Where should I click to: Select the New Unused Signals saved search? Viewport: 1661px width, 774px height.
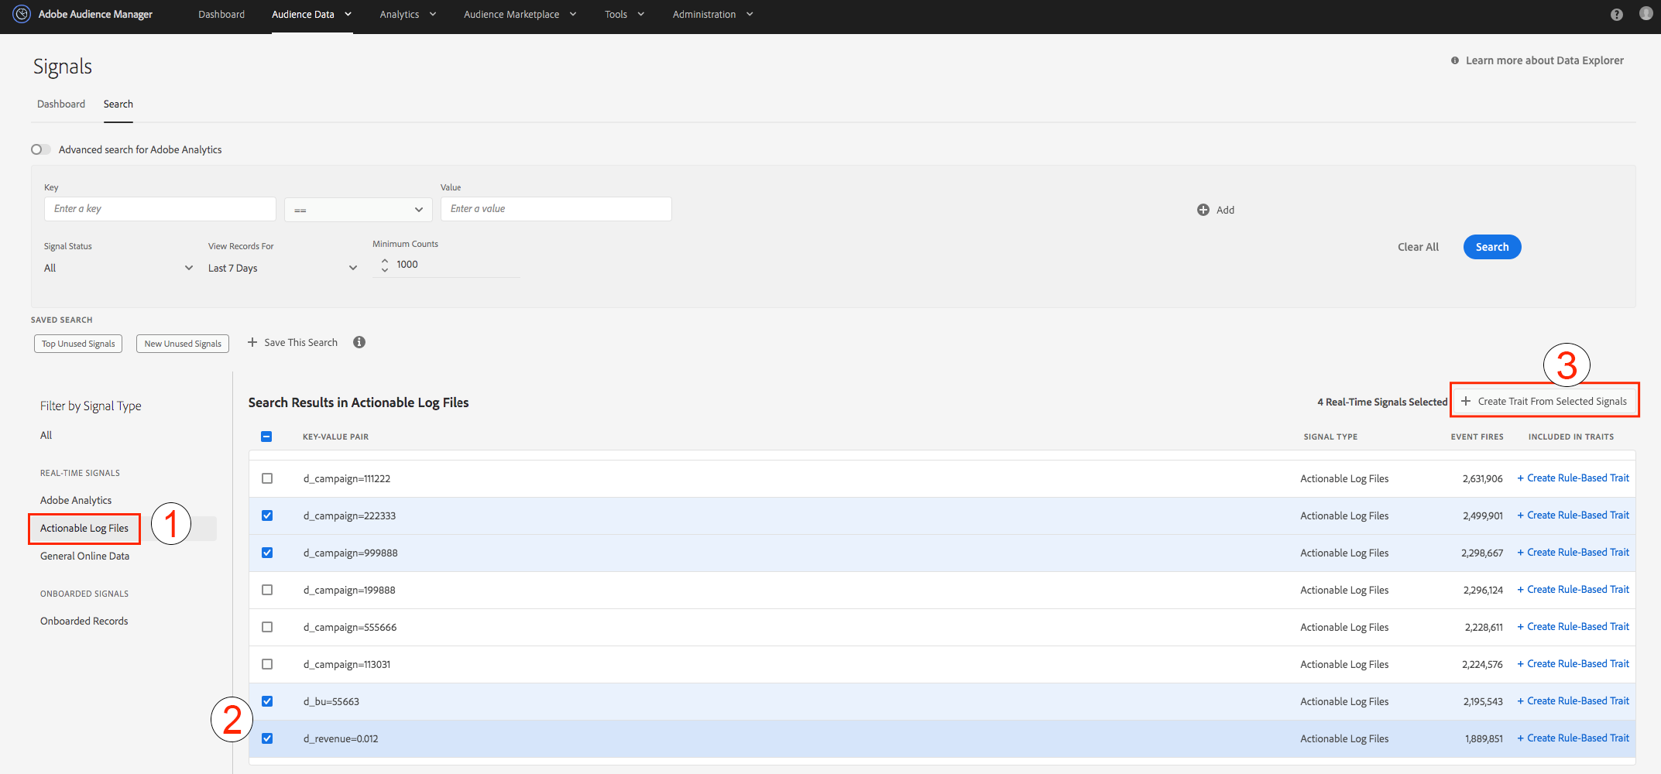183,344
